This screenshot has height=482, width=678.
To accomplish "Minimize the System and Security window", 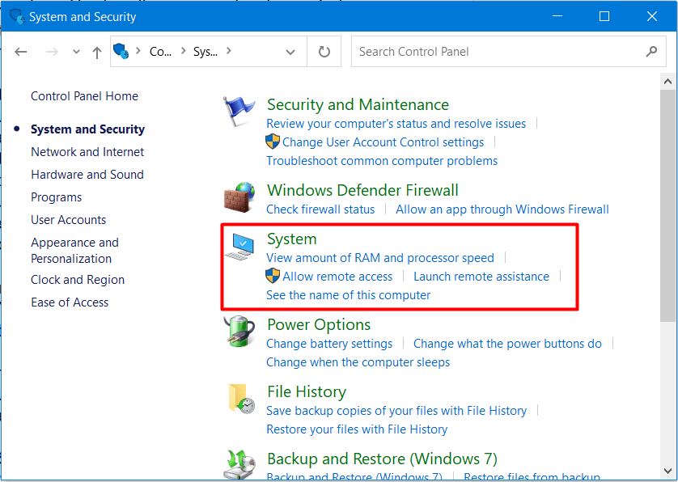I will (x=557, y=16).
